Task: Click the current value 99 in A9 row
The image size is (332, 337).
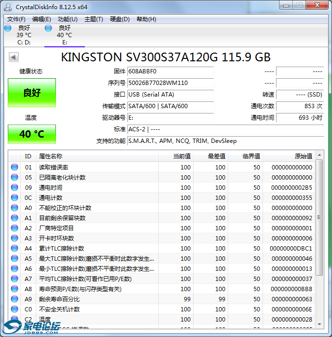Action: click(187, 299)
